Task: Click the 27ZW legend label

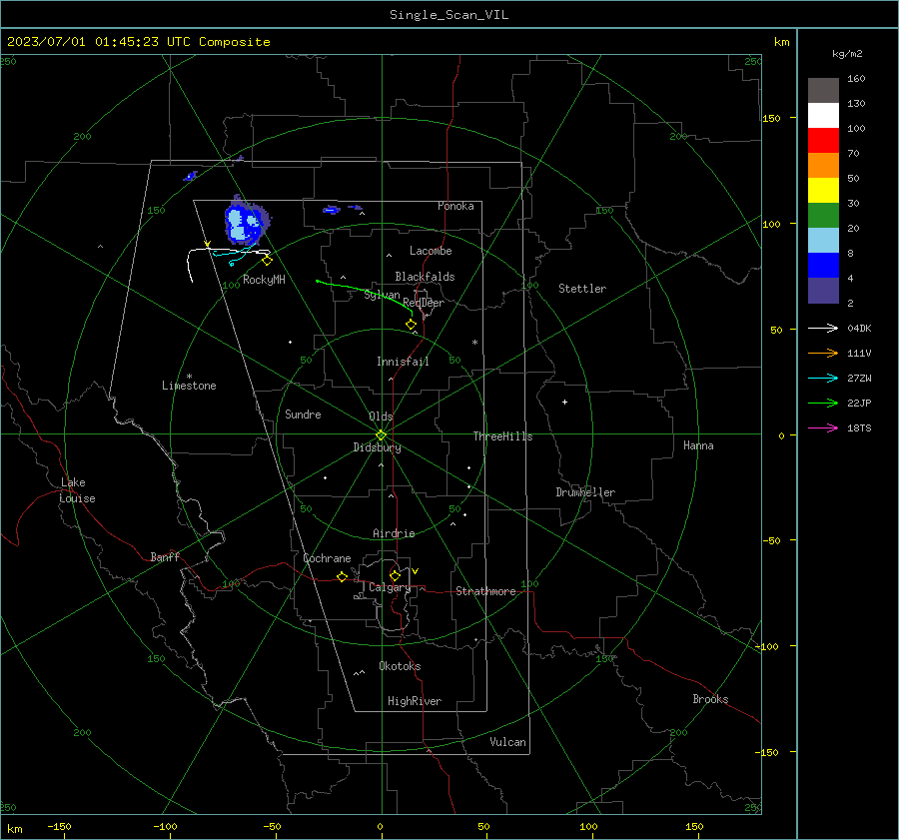Action: point(859,379)
